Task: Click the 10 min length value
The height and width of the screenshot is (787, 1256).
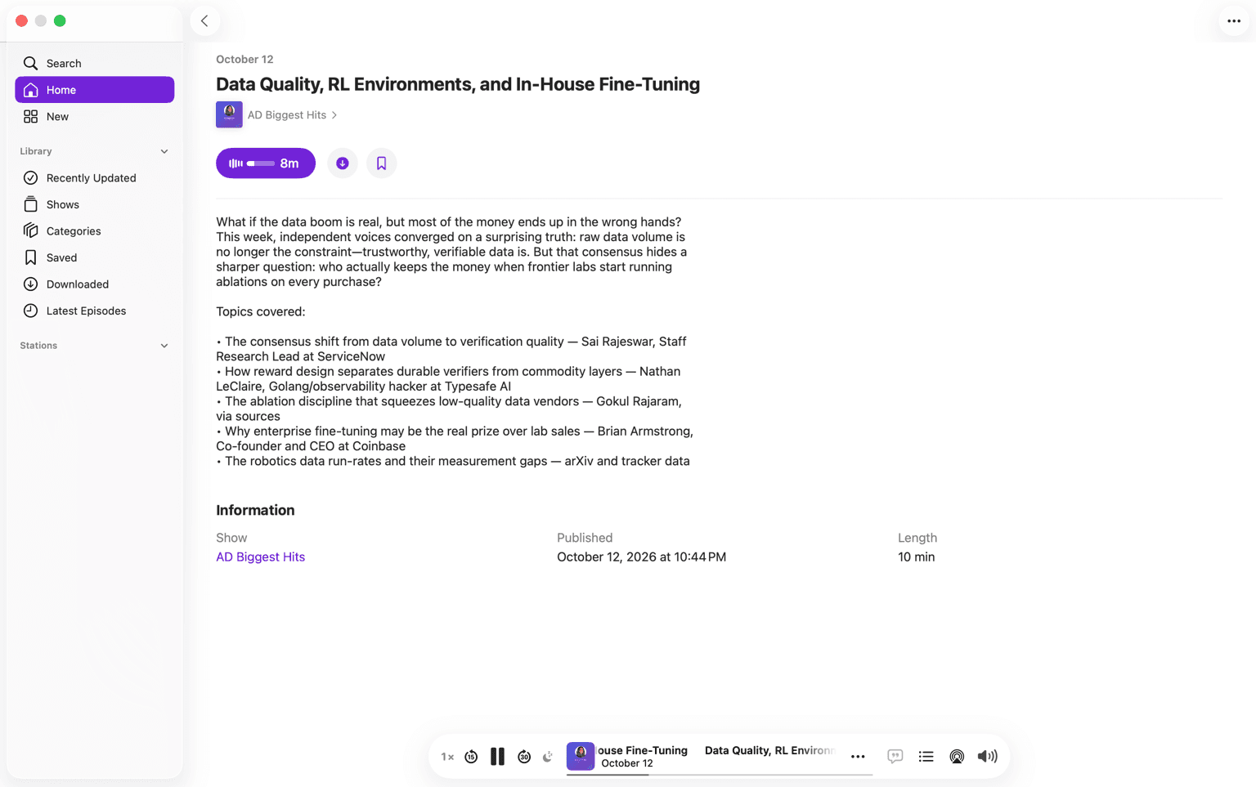Action: coord(916,557)
